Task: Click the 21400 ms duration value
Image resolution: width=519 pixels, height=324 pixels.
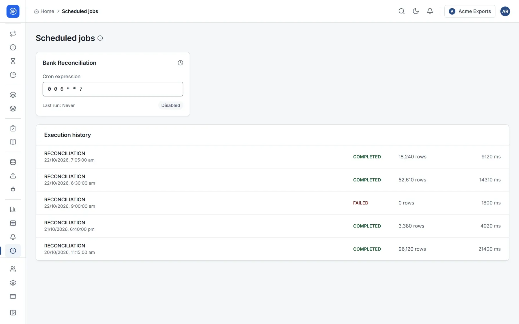Action: (489, 249)
